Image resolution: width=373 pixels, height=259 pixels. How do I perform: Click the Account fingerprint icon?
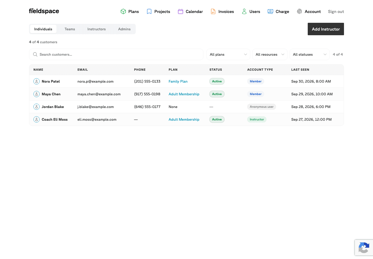click(x=299, y=11)
